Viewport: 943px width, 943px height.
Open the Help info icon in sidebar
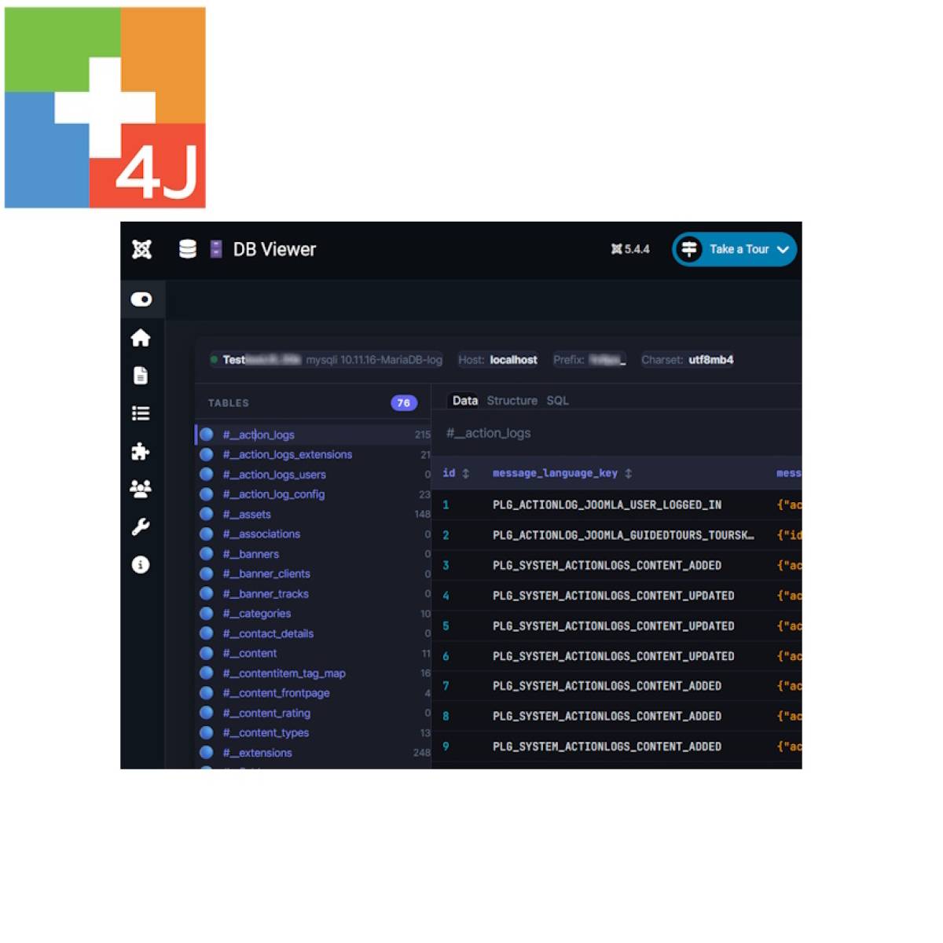[141, 564]
